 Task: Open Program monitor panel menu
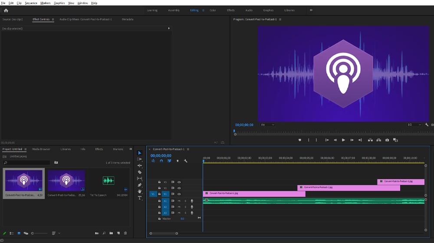280,20
